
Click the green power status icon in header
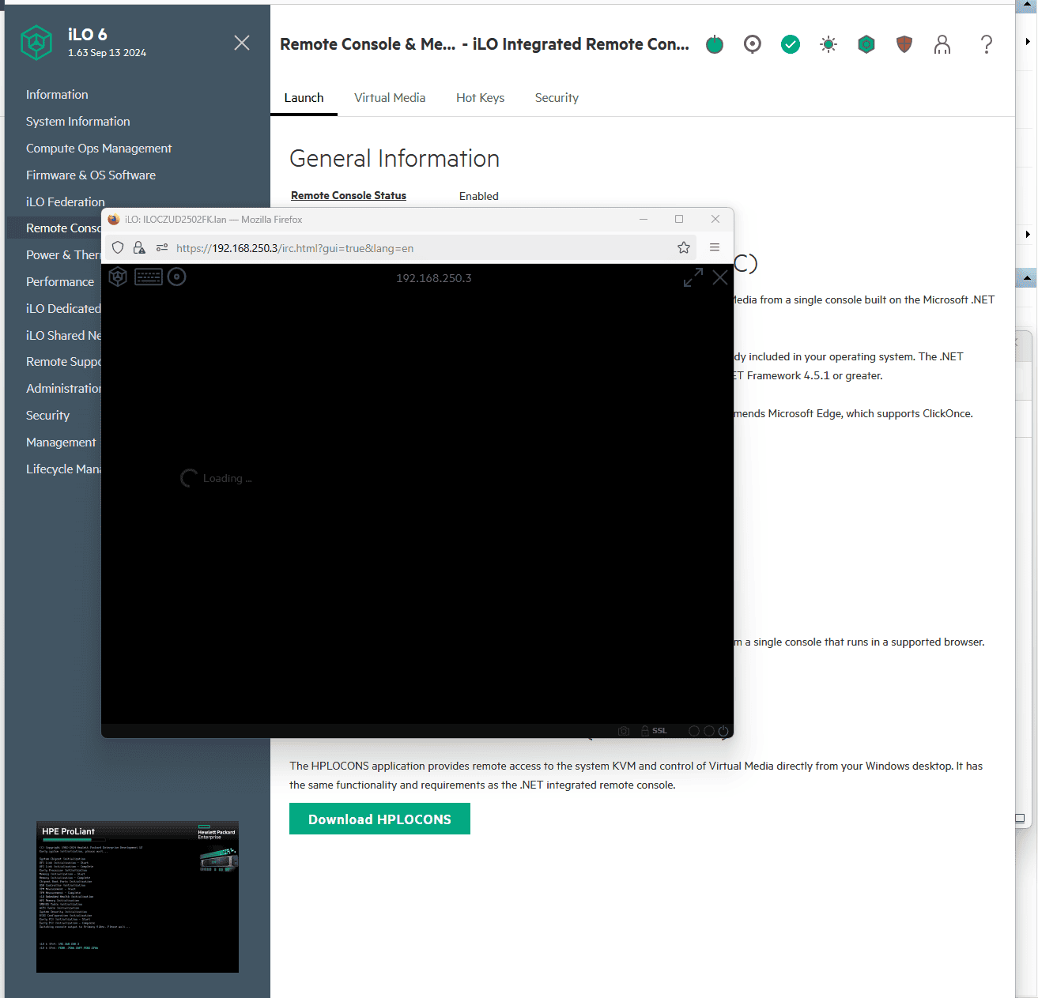point(715,44)
